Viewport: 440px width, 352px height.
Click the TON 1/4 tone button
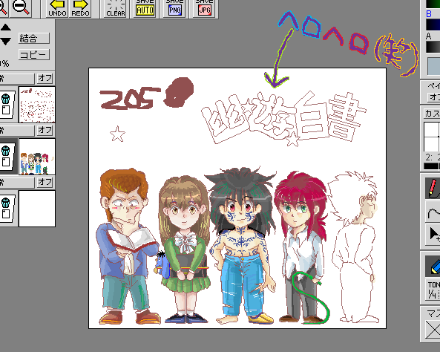(x=433, y=290)
